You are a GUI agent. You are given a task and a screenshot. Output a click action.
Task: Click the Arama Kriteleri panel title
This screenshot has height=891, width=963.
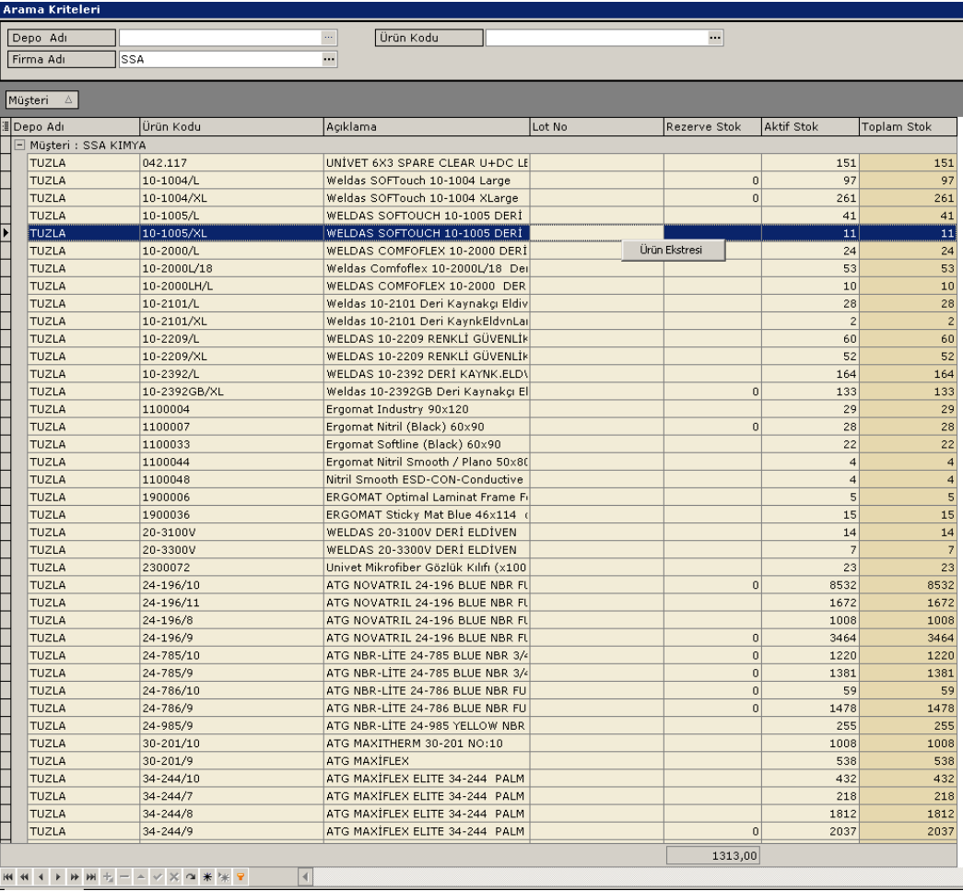52,9
